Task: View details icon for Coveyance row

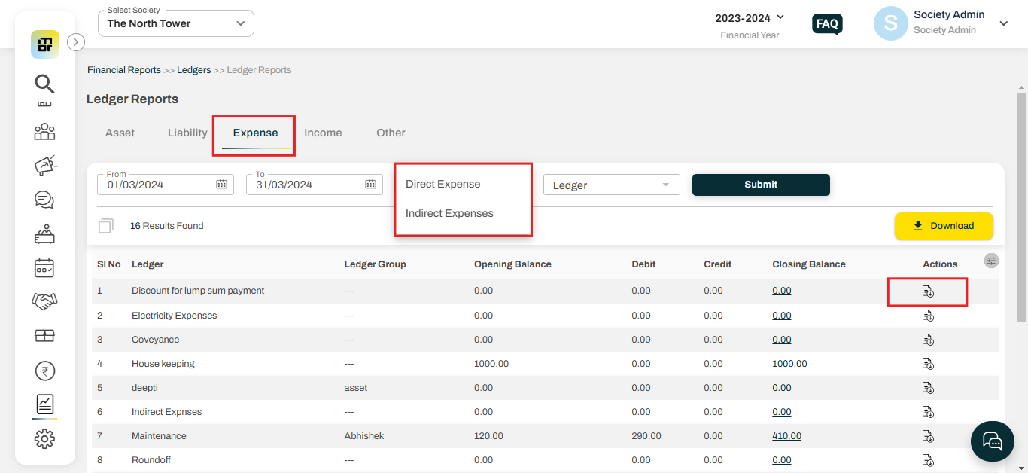Action: tap(928, 340)
